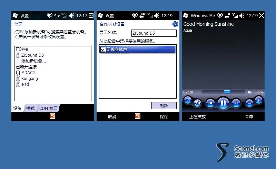This screenshot has width=276, height=169.
Task: Mute via speaker icon beside 85%
Action: [x=250, y=92]
